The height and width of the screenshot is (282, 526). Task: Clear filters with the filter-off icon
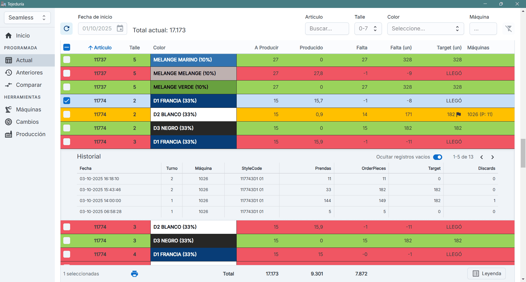click(508, 28)
